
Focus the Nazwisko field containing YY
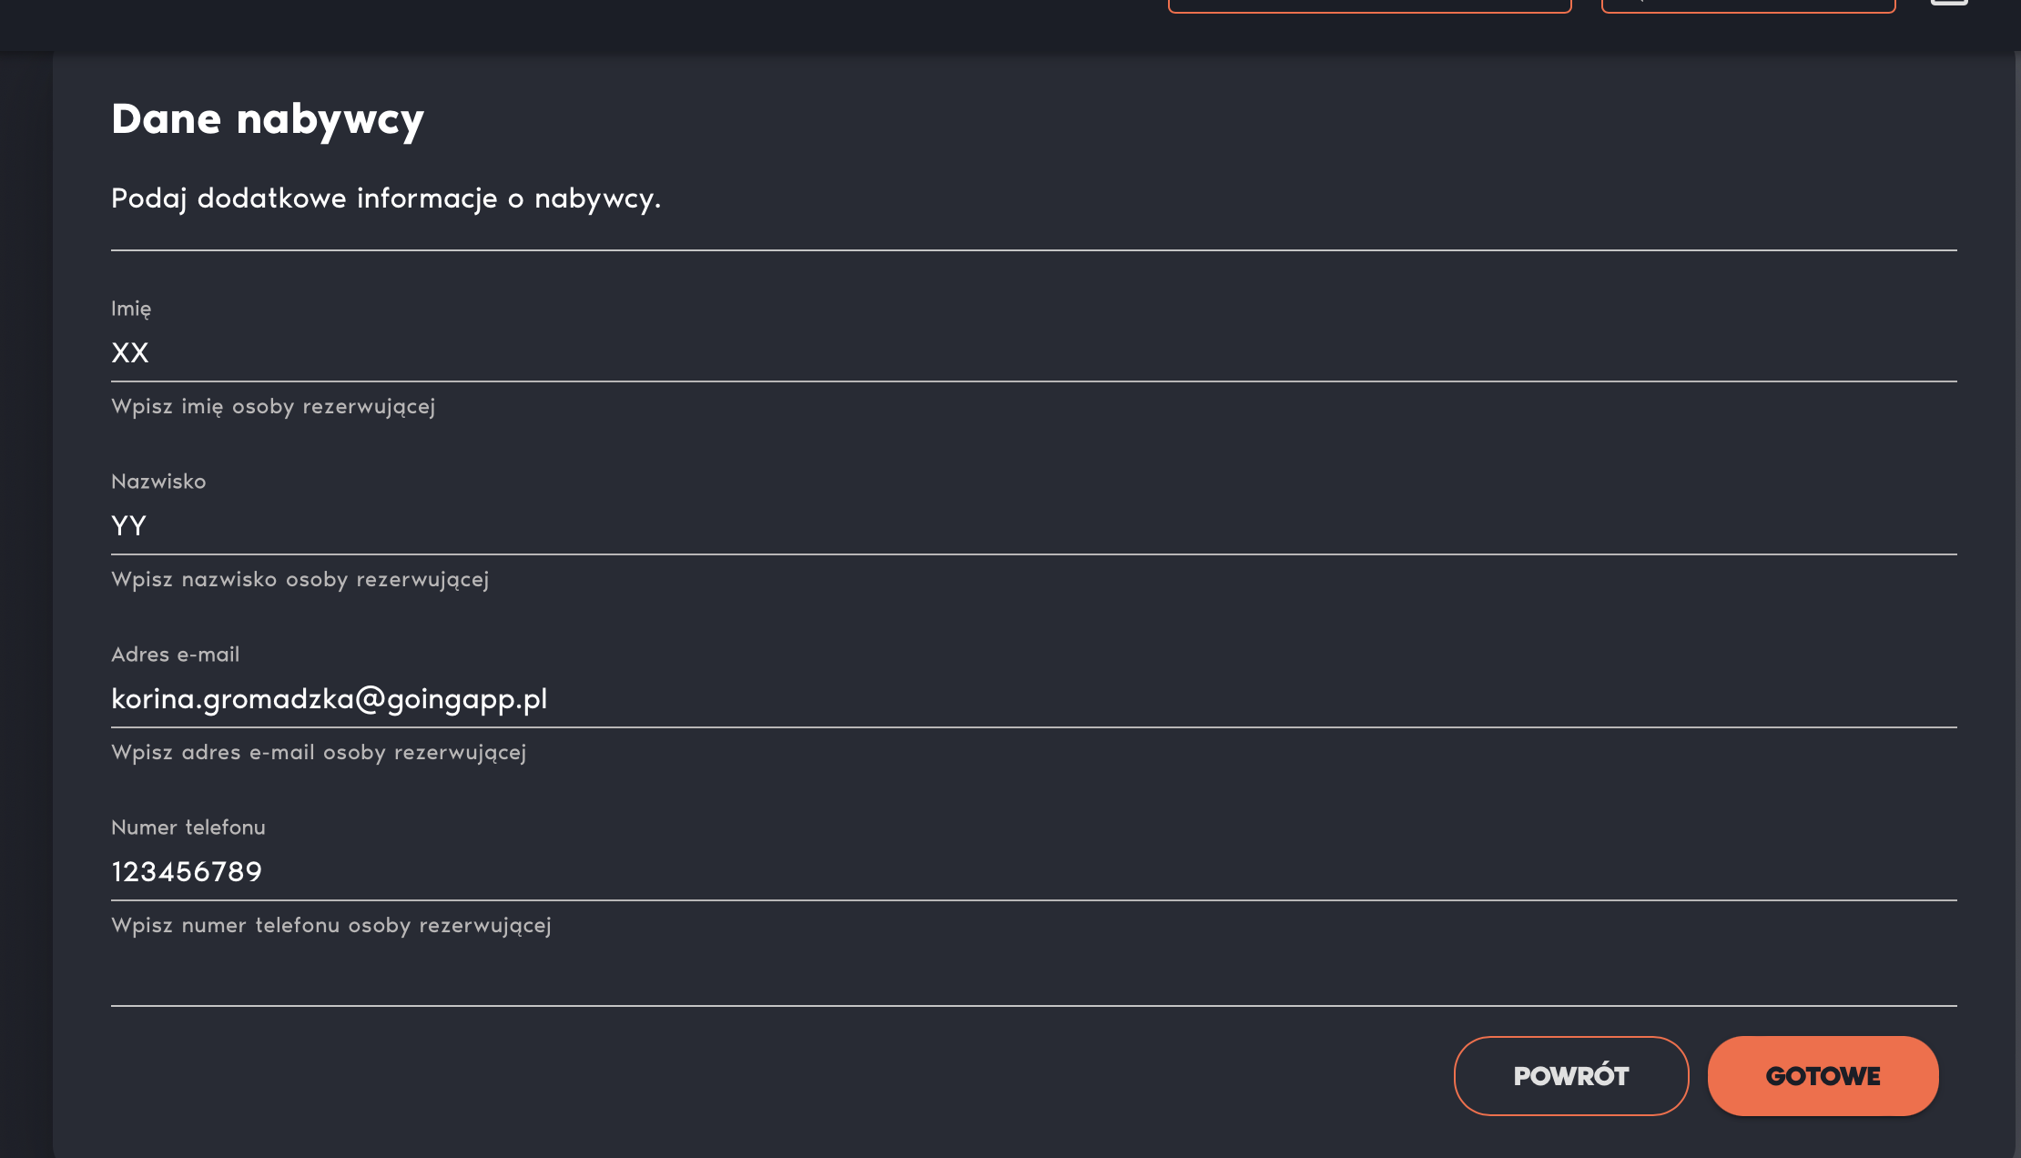tap(1034, 526)
